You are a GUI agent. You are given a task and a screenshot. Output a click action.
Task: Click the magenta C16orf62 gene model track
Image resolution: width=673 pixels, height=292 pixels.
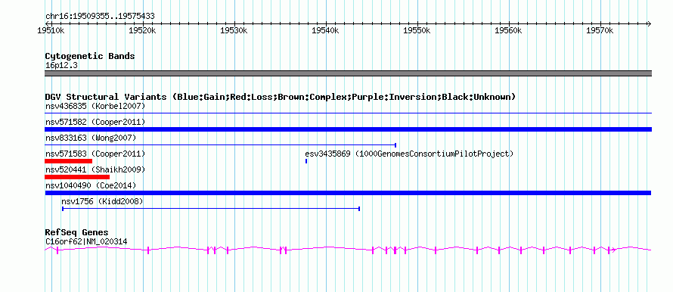point(348,250)
